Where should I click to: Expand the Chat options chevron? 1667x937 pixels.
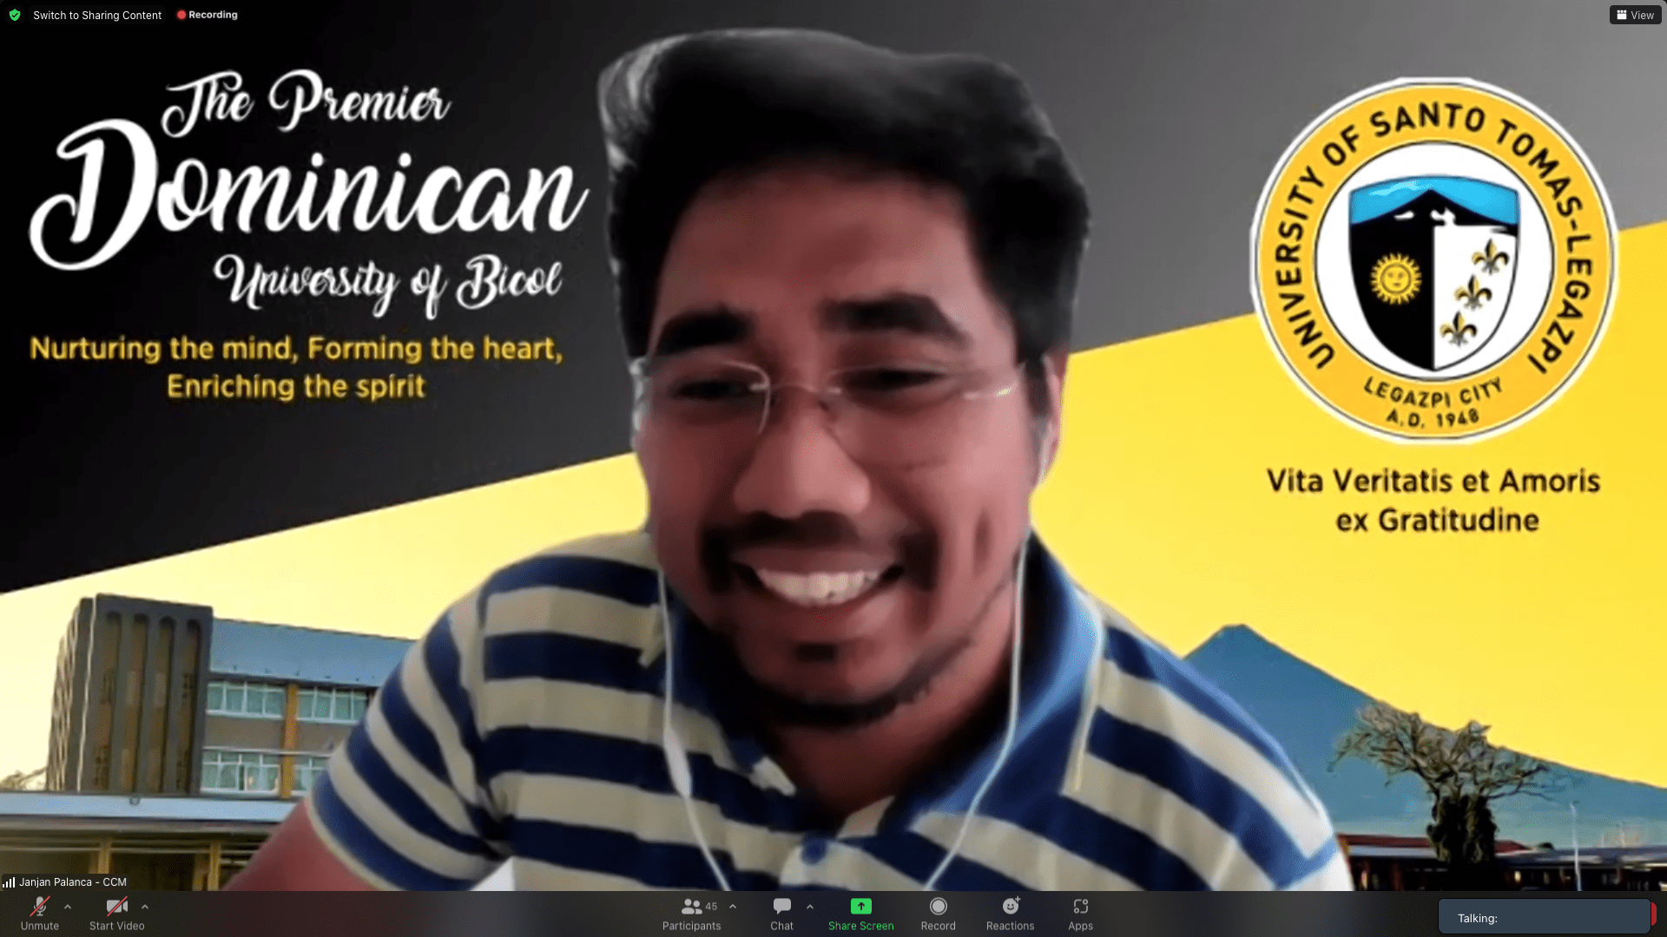click(x=810, y=907)
